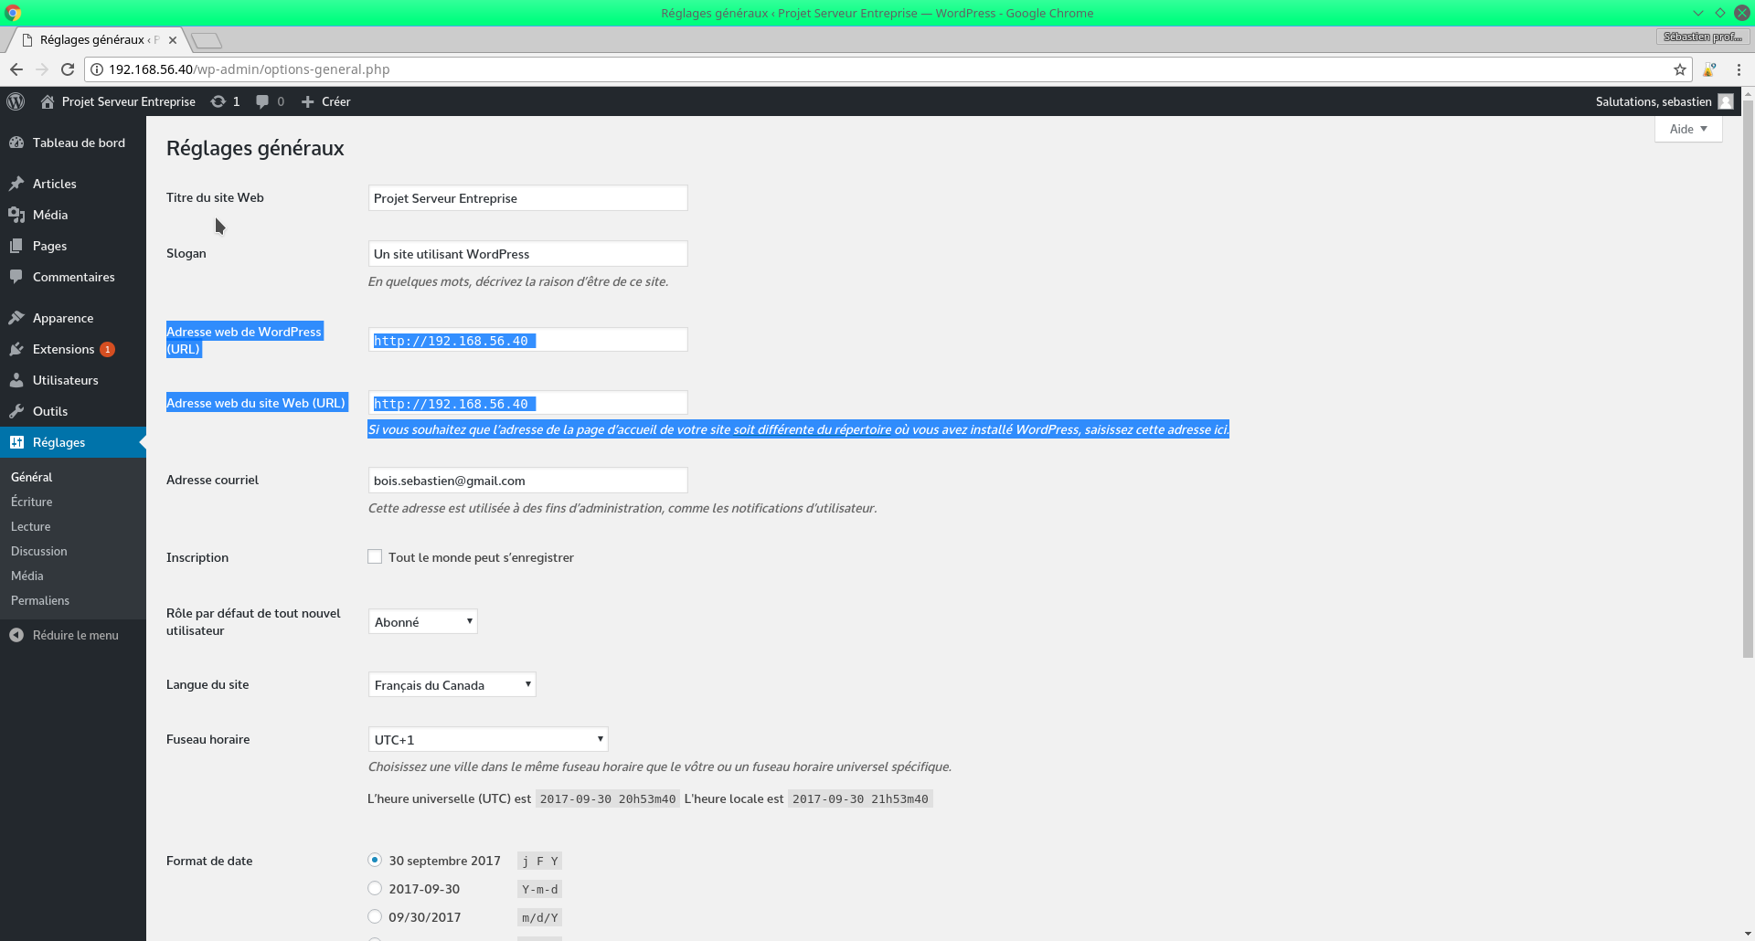Open the Lecture settings submenu
The height and width of the screenshot is (941, 1755).
31,526
